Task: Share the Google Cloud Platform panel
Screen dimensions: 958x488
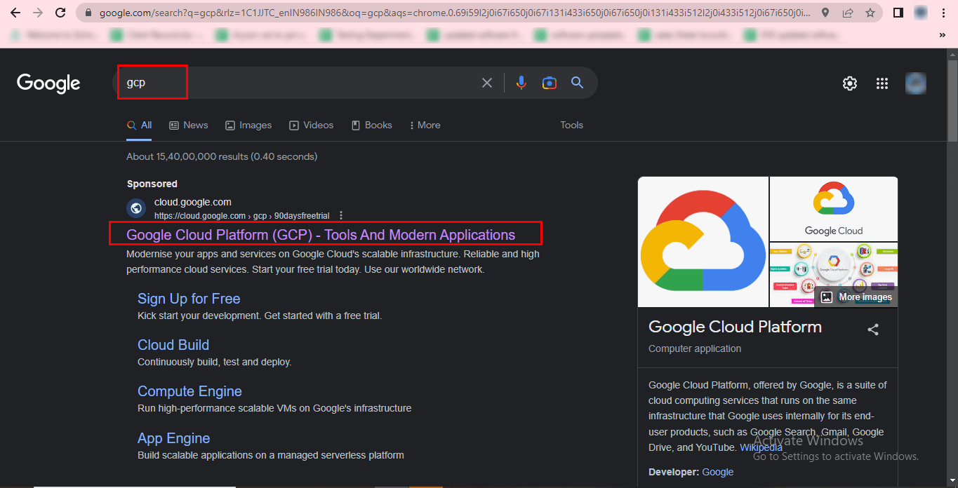Action: tap(873, 330)
